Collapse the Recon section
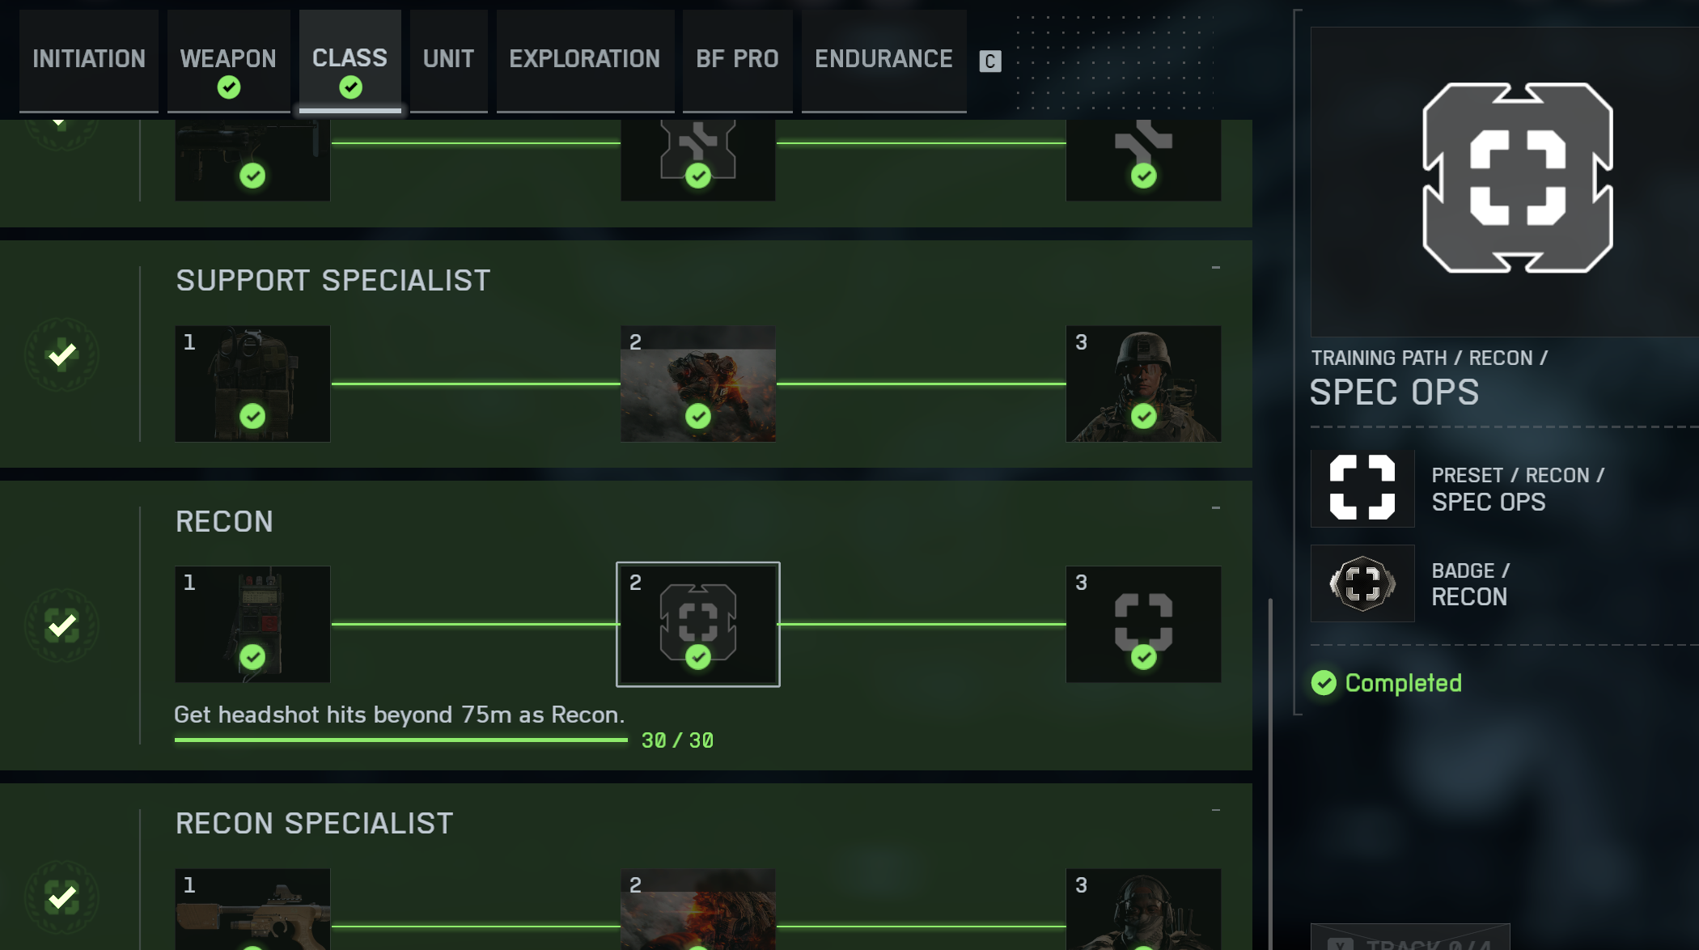Screen dimensions: 1699x950 1215,508
